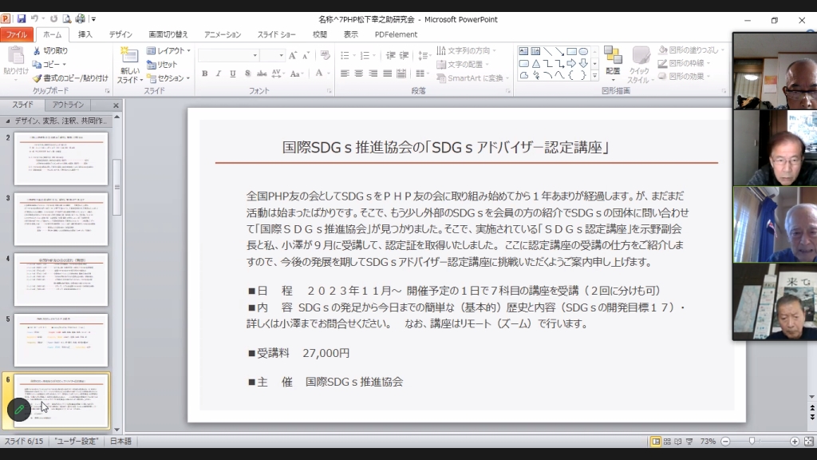Select the Isosceles Triangle shape in gallery
The height and width of the screenshot is (460, 817).
pyautogui.click(x=535, y=63)
